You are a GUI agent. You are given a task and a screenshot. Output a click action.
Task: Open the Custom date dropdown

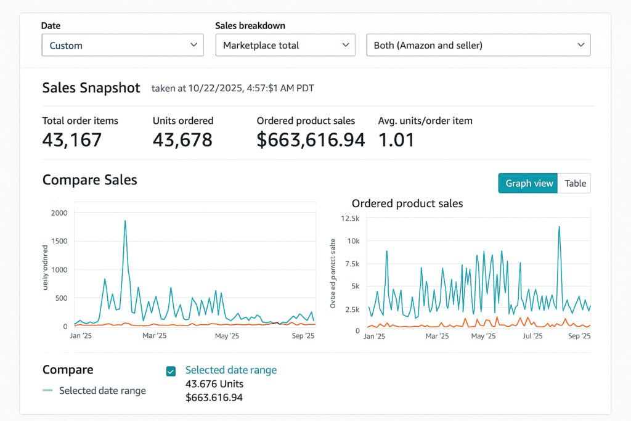tap(122, 45)
